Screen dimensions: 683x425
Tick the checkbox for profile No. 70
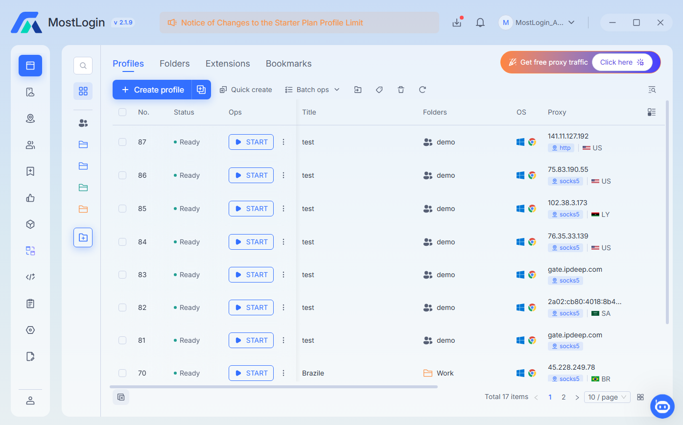122,373
